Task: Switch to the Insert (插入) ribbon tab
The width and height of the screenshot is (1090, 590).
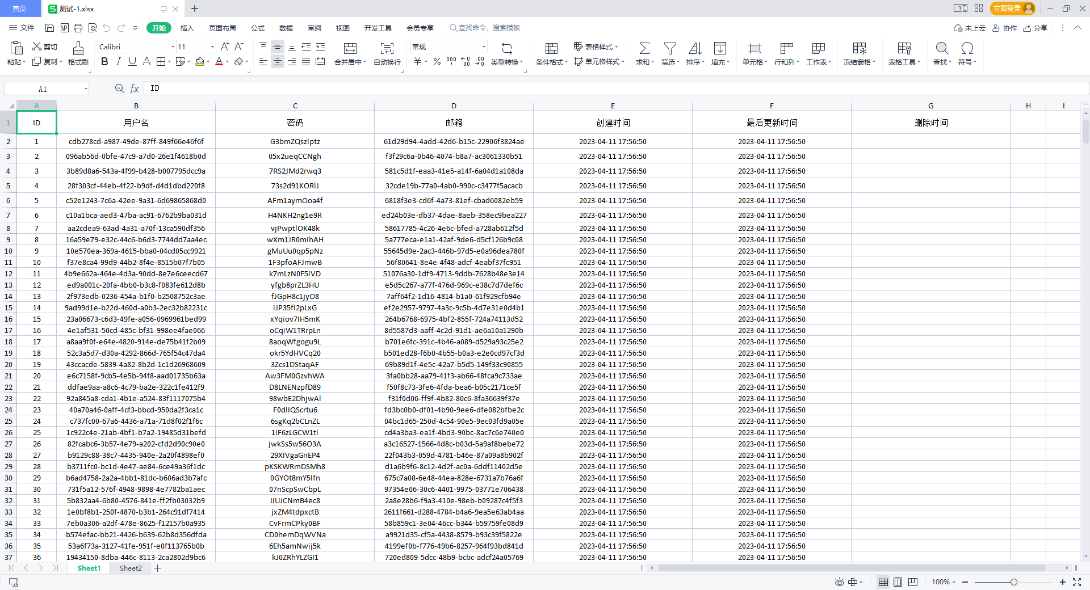Action: point(187,28)
